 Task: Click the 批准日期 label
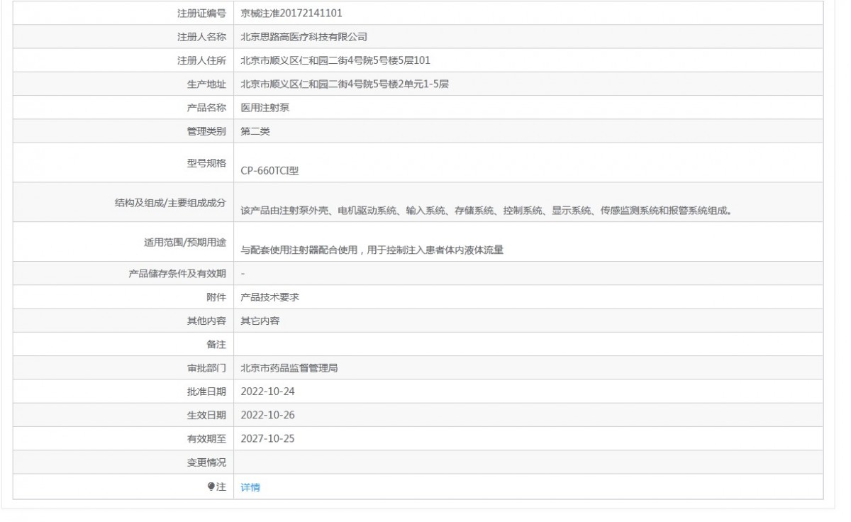(x=206, y=391)
